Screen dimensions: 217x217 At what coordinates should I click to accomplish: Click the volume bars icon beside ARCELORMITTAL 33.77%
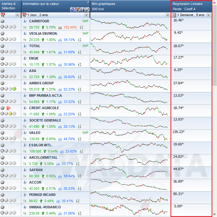click(58, 164)
